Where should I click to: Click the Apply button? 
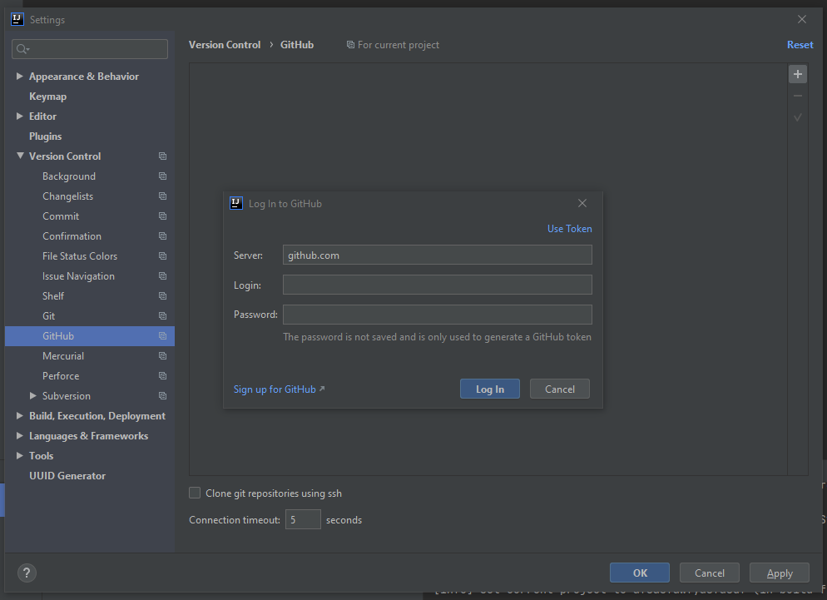[780, 573]
